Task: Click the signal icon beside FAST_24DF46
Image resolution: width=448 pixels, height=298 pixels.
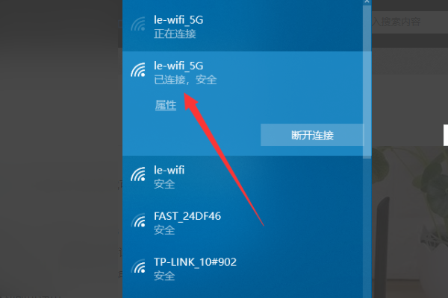Action: pyautogui.click(x=138, y=221)
